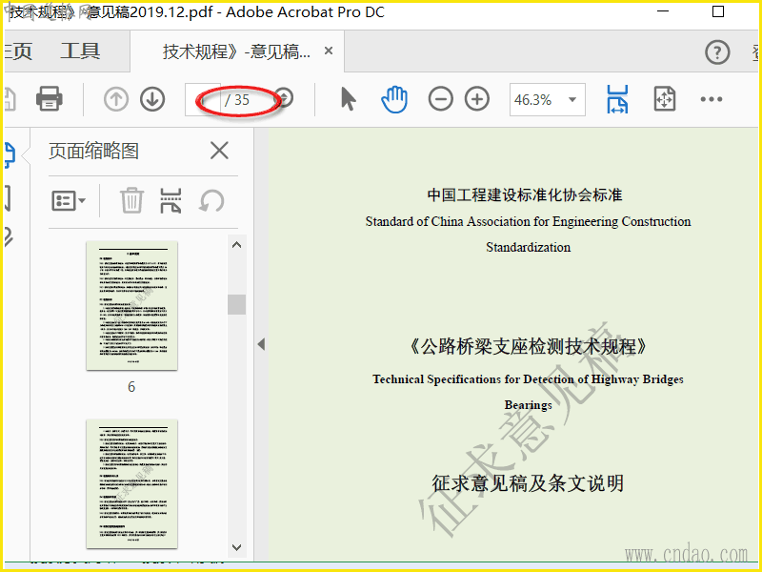Switch to the 工具 tab
Image resolution: width=762 pixels, height=572 pixels.
coord(80,51)
